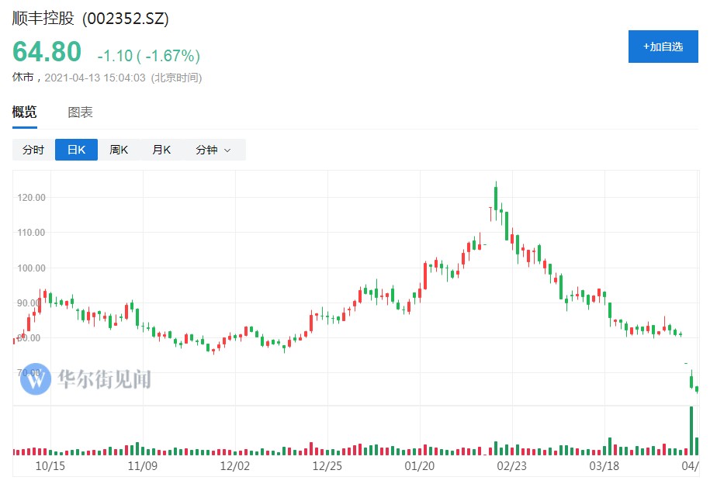This screenshot has width=710, height=484.
Task: Click the 12/25 date axis label
Action: (x=327, y=466)
